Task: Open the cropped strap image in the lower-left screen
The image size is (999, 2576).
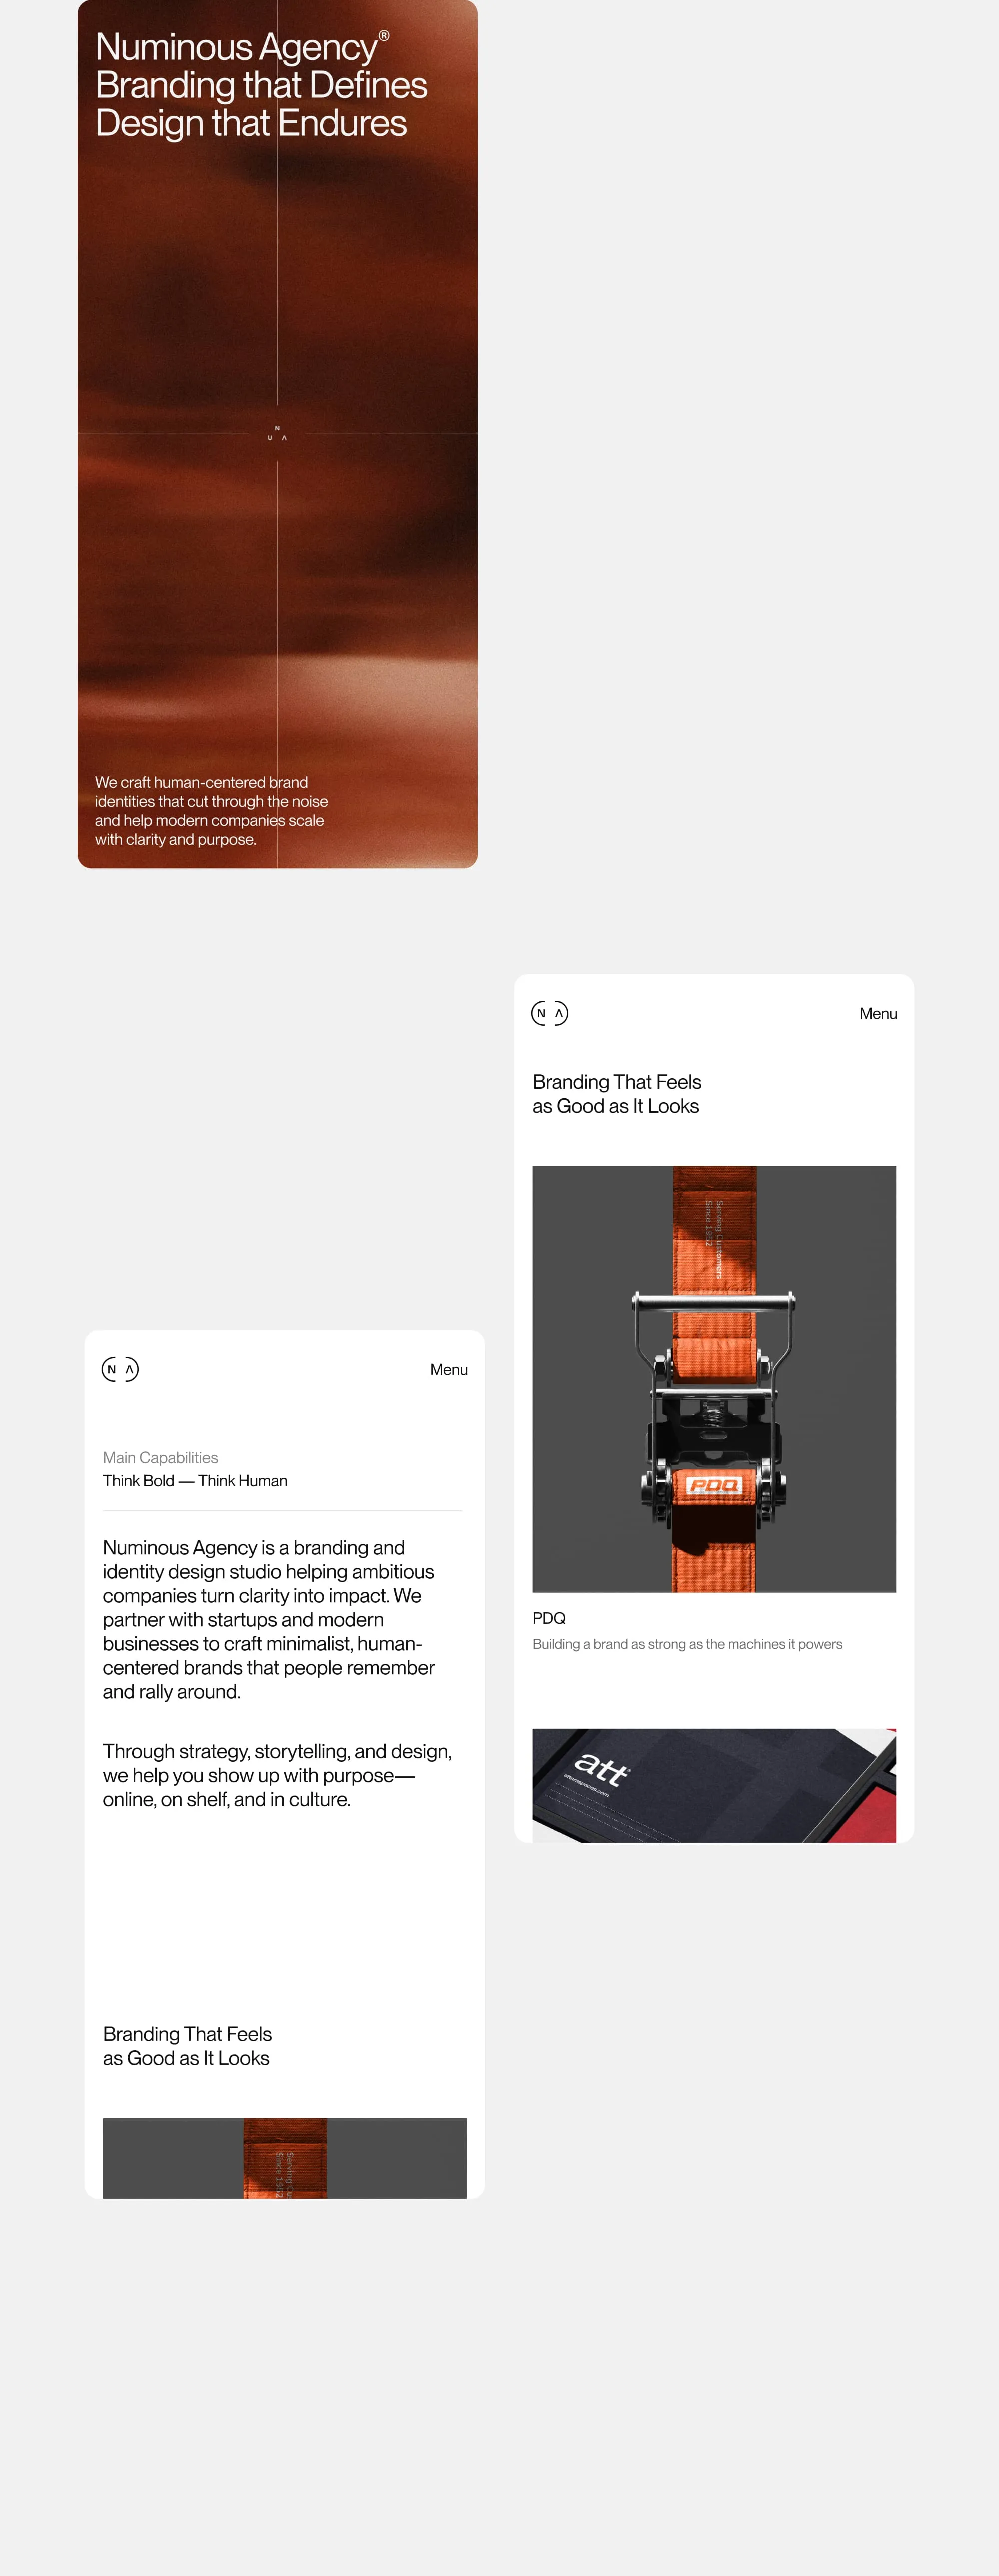Action: [x=285, y=2157]
